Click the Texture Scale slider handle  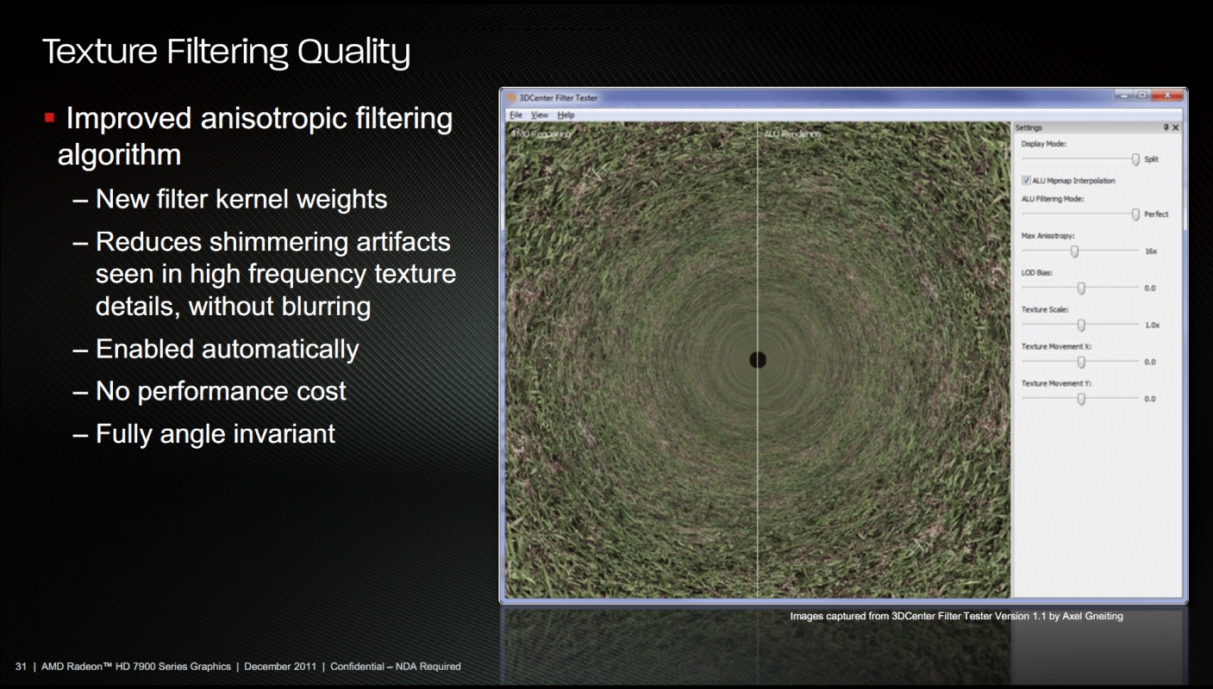point(1081,326)
